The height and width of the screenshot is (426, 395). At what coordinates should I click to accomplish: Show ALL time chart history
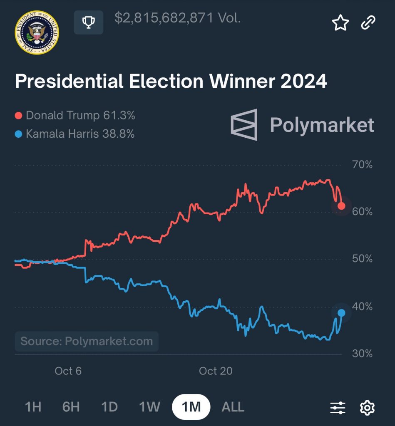233,407
